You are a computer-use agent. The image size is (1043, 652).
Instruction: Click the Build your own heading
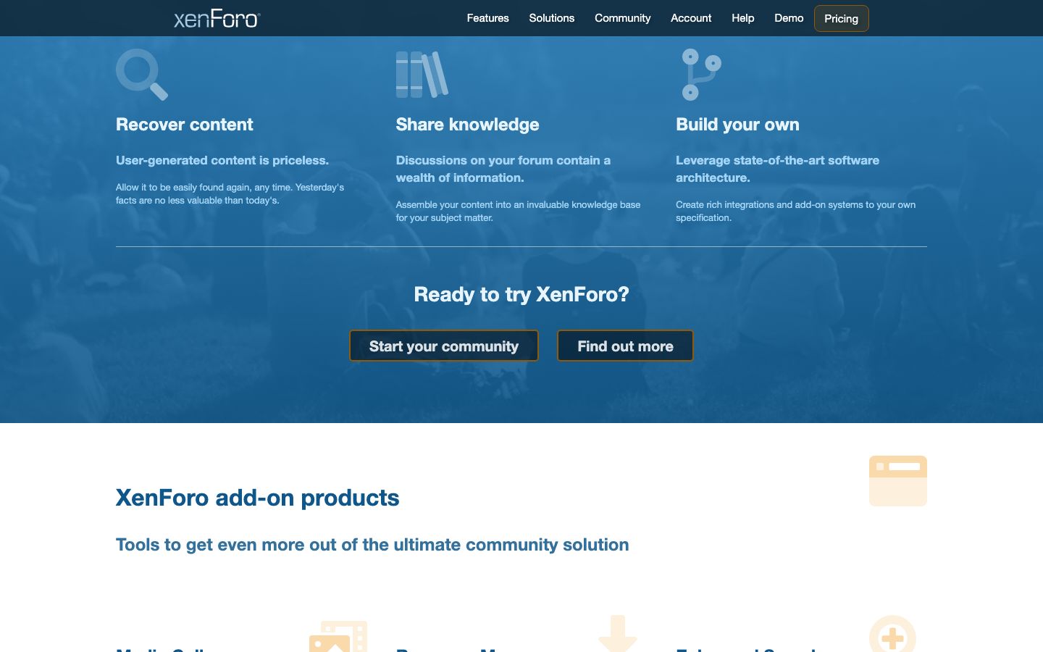737,125
